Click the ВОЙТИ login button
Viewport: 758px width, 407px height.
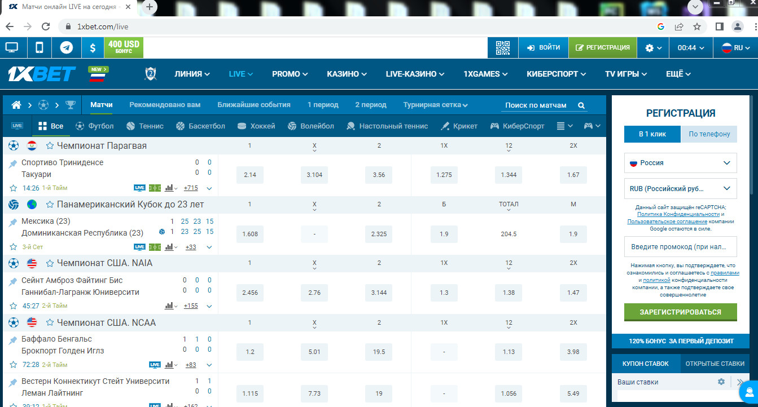click(x=544, y=48)
